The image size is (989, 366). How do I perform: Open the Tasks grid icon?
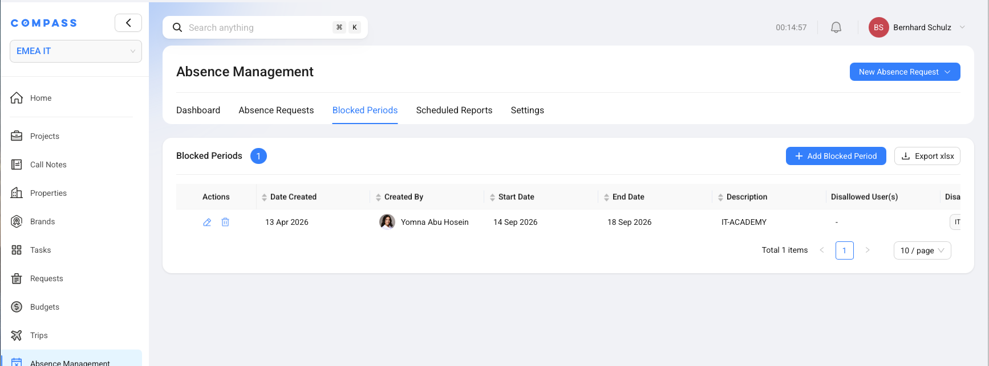tap(17, 250)
